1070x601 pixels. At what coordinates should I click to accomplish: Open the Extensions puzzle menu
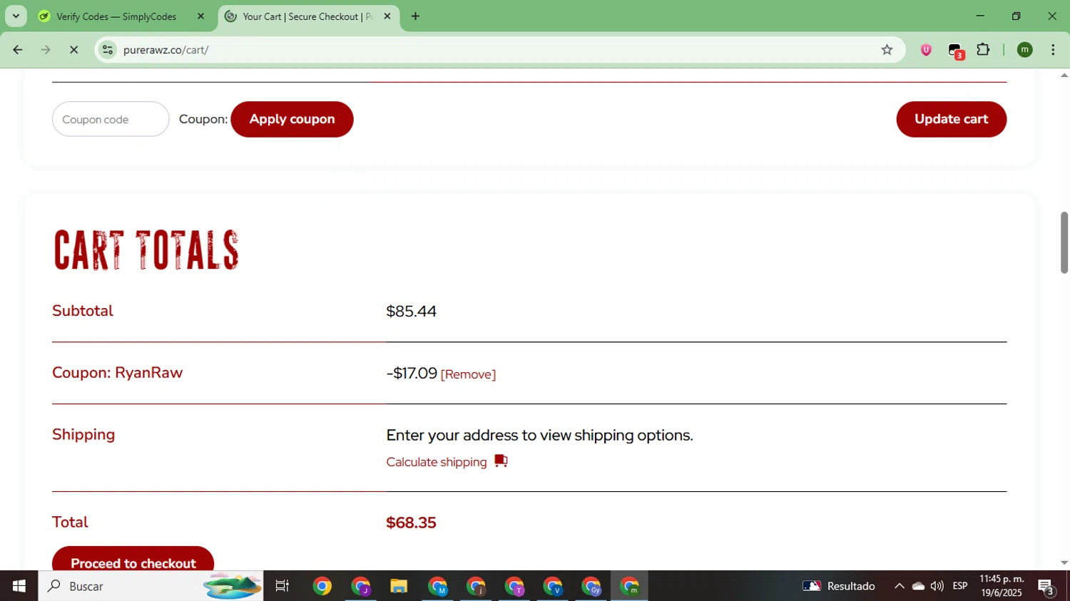click(x=983, y=50)
